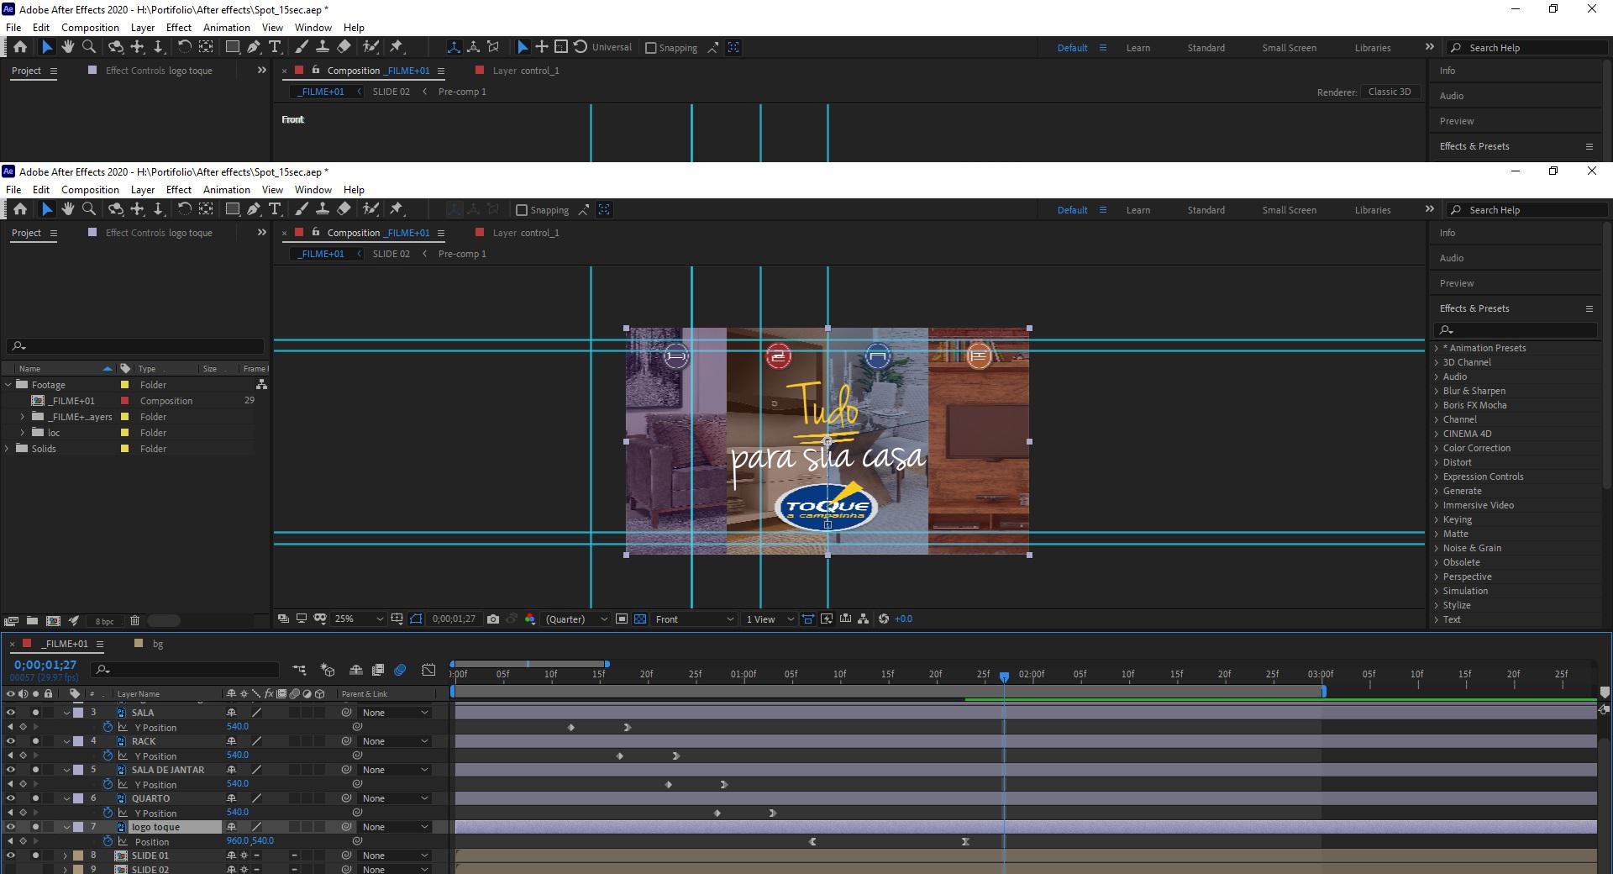Open the Preview panel in front window

[x=1457, y=283]
